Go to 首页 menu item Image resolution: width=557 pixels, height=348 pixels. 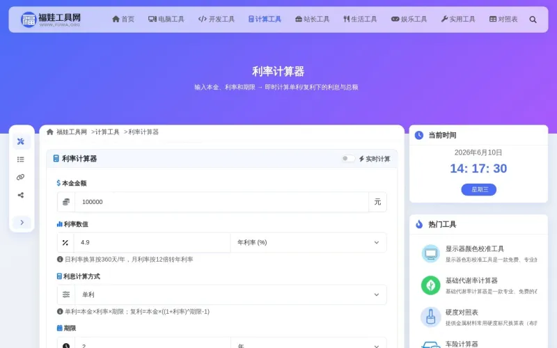(x=123, y=19)
